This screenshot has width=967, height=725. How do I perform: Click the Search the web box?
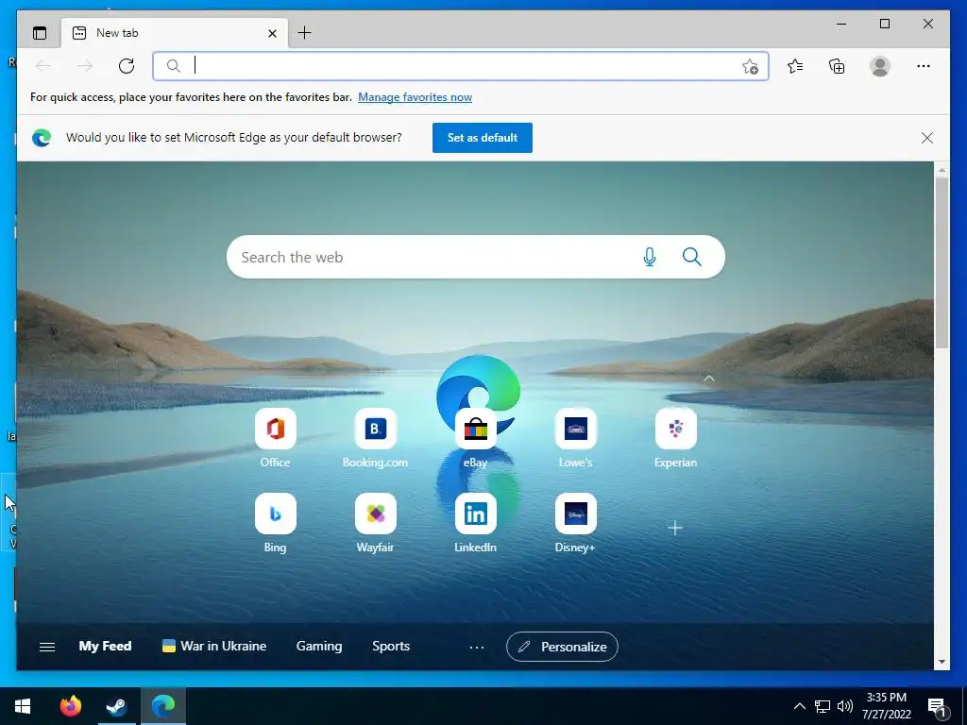click(x=476, y=257)
